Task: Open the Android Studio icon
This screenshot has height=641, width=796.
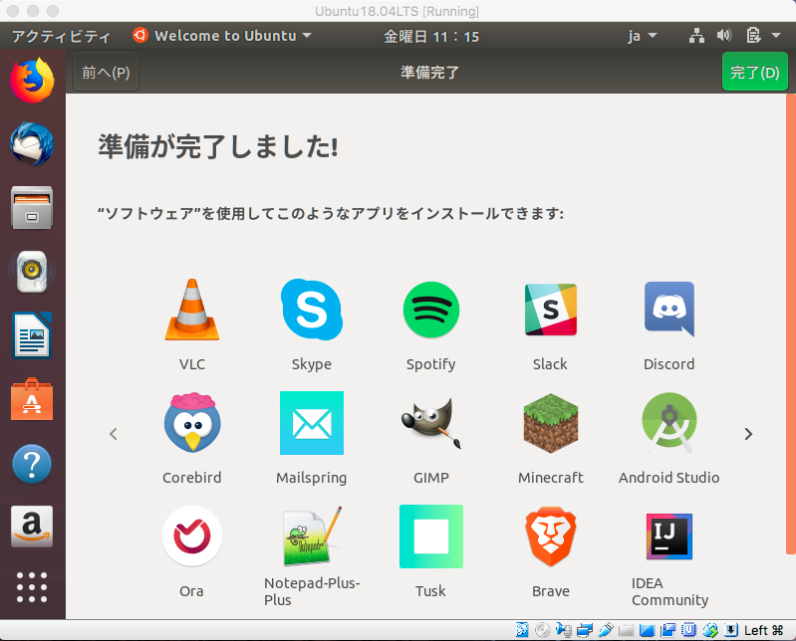Action: point(669,423)
